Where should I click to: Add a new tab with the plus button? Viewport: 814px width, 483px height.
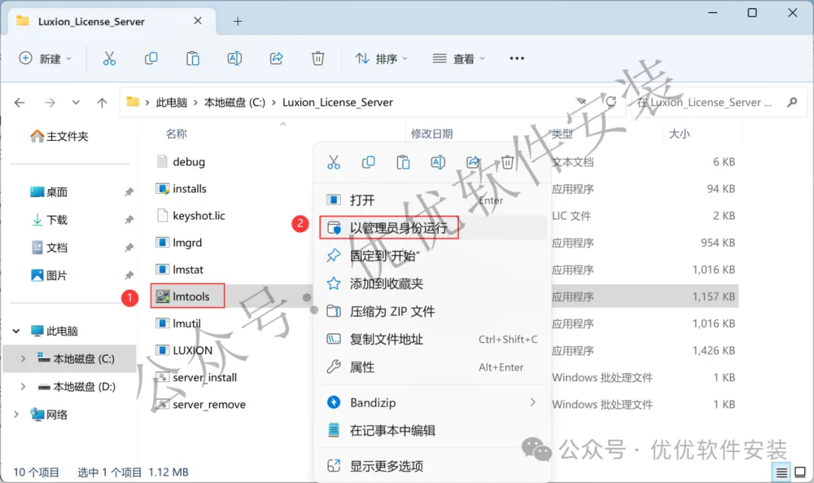point(237,21)
